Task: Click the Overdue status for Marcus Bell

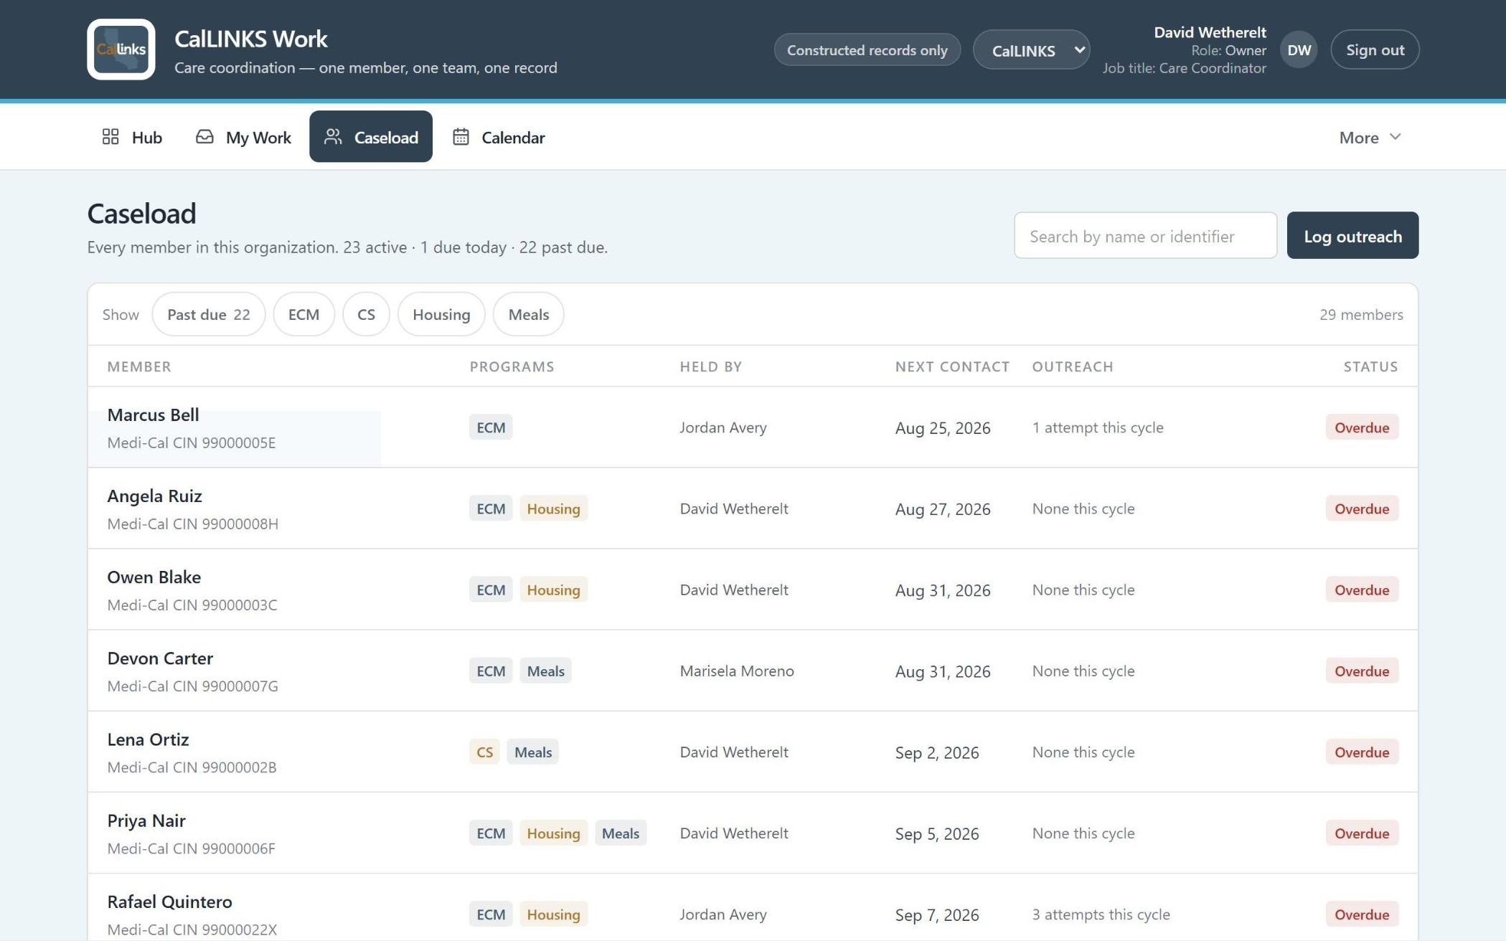Action: click(x=1362, y=427)
